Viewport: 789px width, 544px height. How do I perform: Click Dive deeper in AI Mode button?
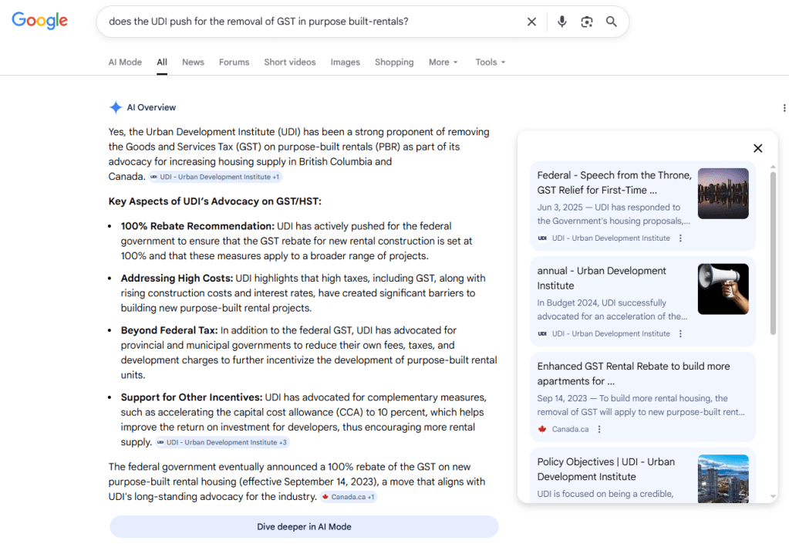coord(304,526)
